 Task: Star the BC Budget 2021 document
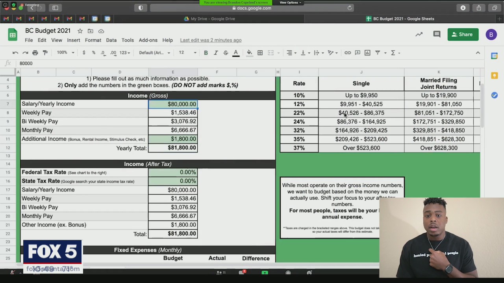click(x=80, y=31)
